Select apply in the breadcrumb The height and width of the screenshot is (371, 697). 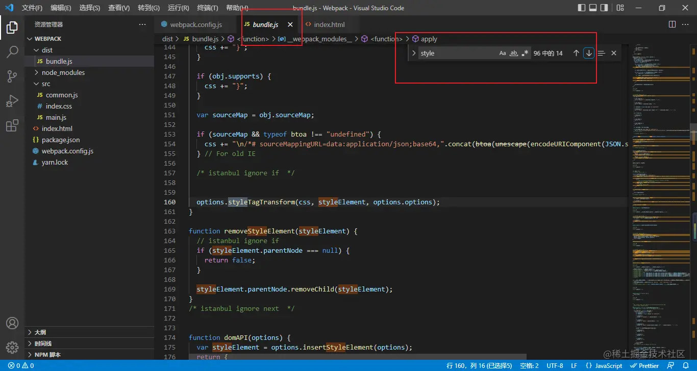pos(429,39)
